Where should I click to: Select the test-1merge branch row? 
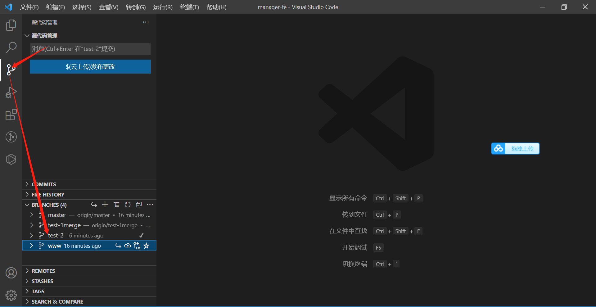[89, 225]
